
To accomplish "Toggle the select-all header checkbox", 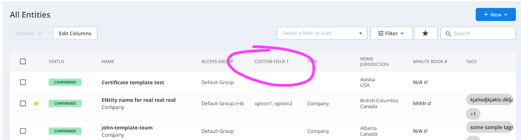I will click(x=23, y=61).
